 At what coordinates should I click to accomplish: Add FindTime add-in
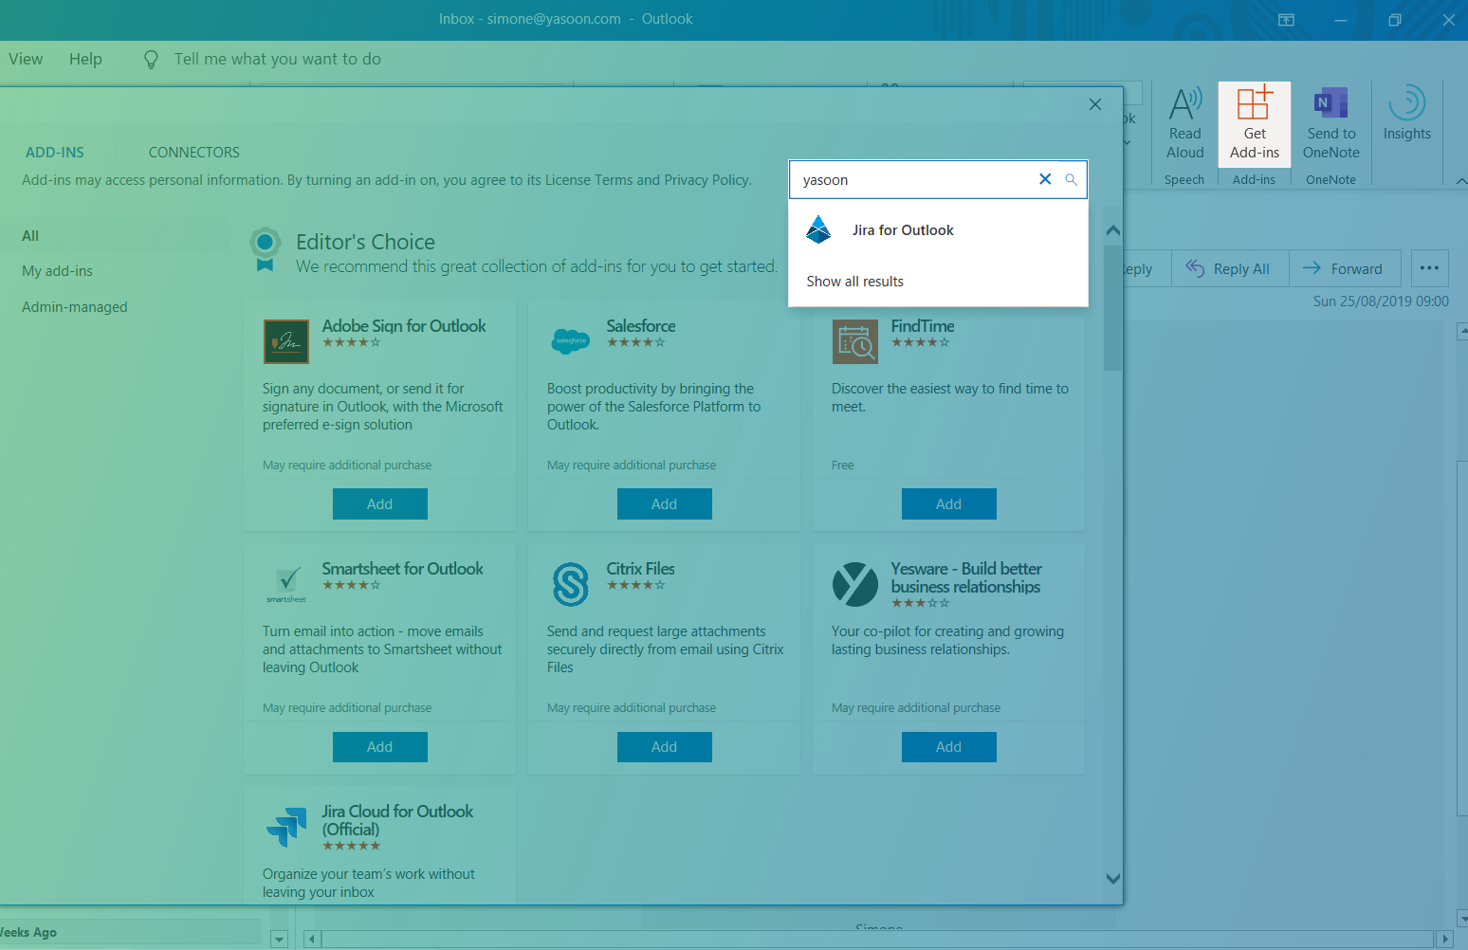pos(948,504)
